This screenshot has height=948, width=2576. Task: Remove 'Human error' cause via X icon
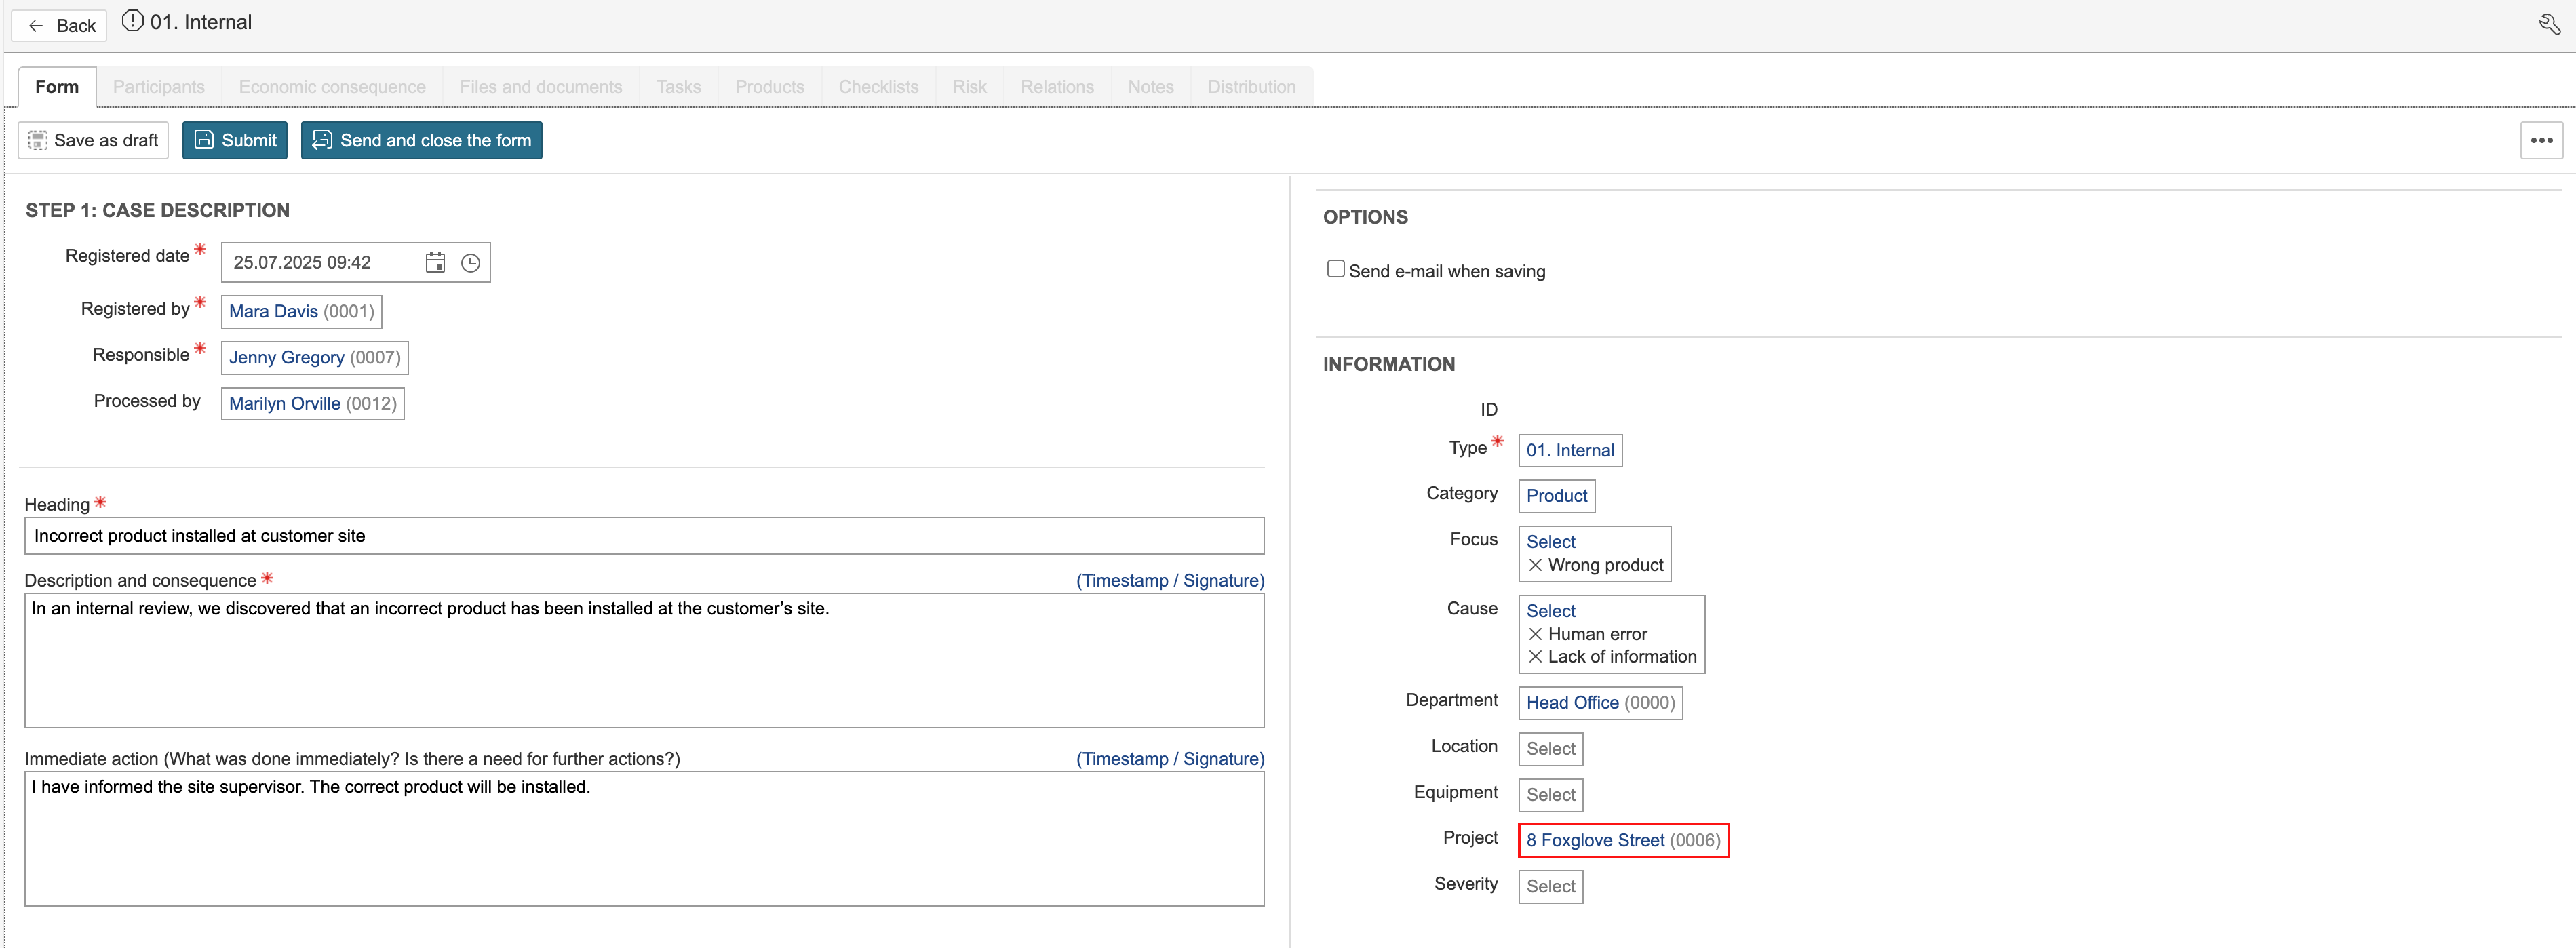[1535, 634]
